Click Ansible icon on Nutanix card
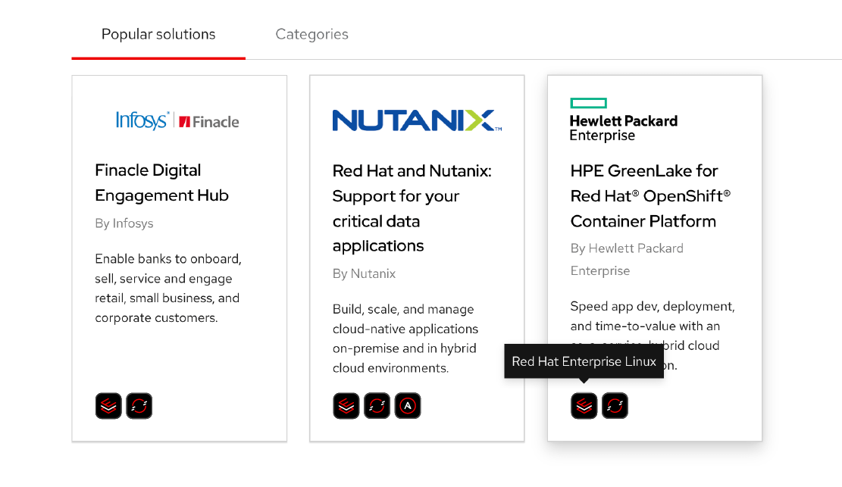This screenshot has width=842, height=487. click(408, 406)
